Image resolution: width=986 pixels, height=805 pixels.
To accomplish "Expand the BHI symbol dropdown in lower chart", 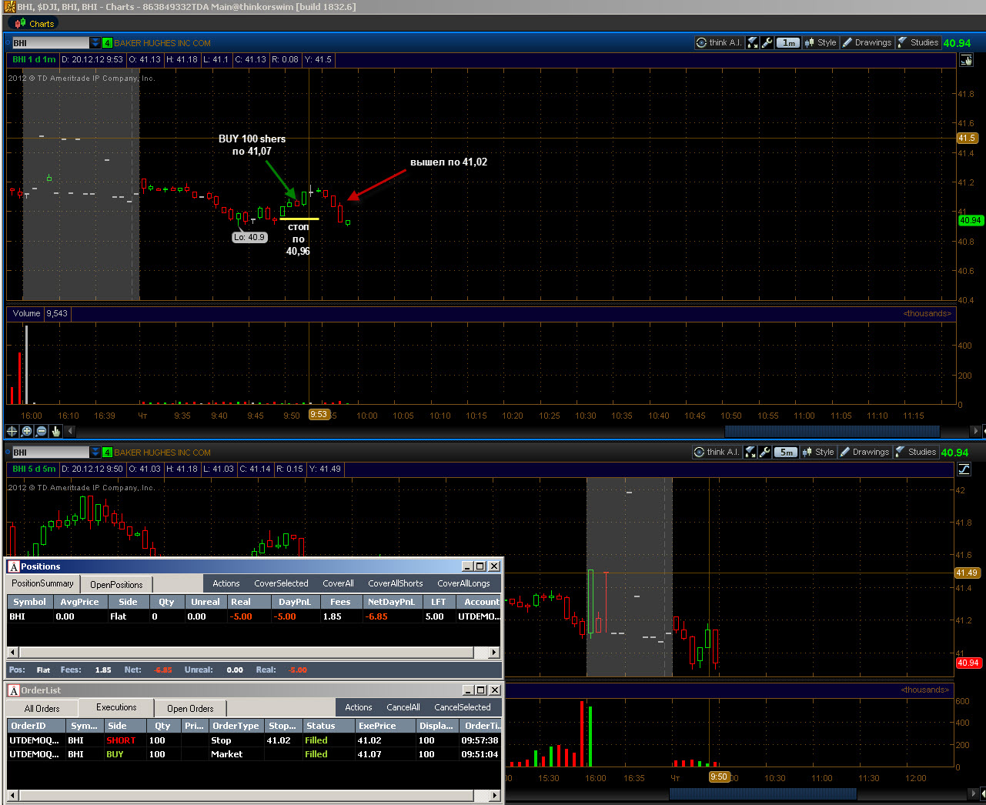I will 95,453.
